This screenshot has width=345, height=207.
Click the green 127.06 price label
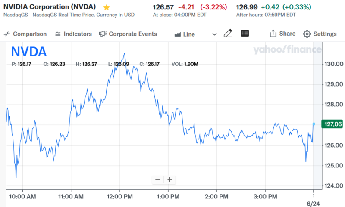332,124
